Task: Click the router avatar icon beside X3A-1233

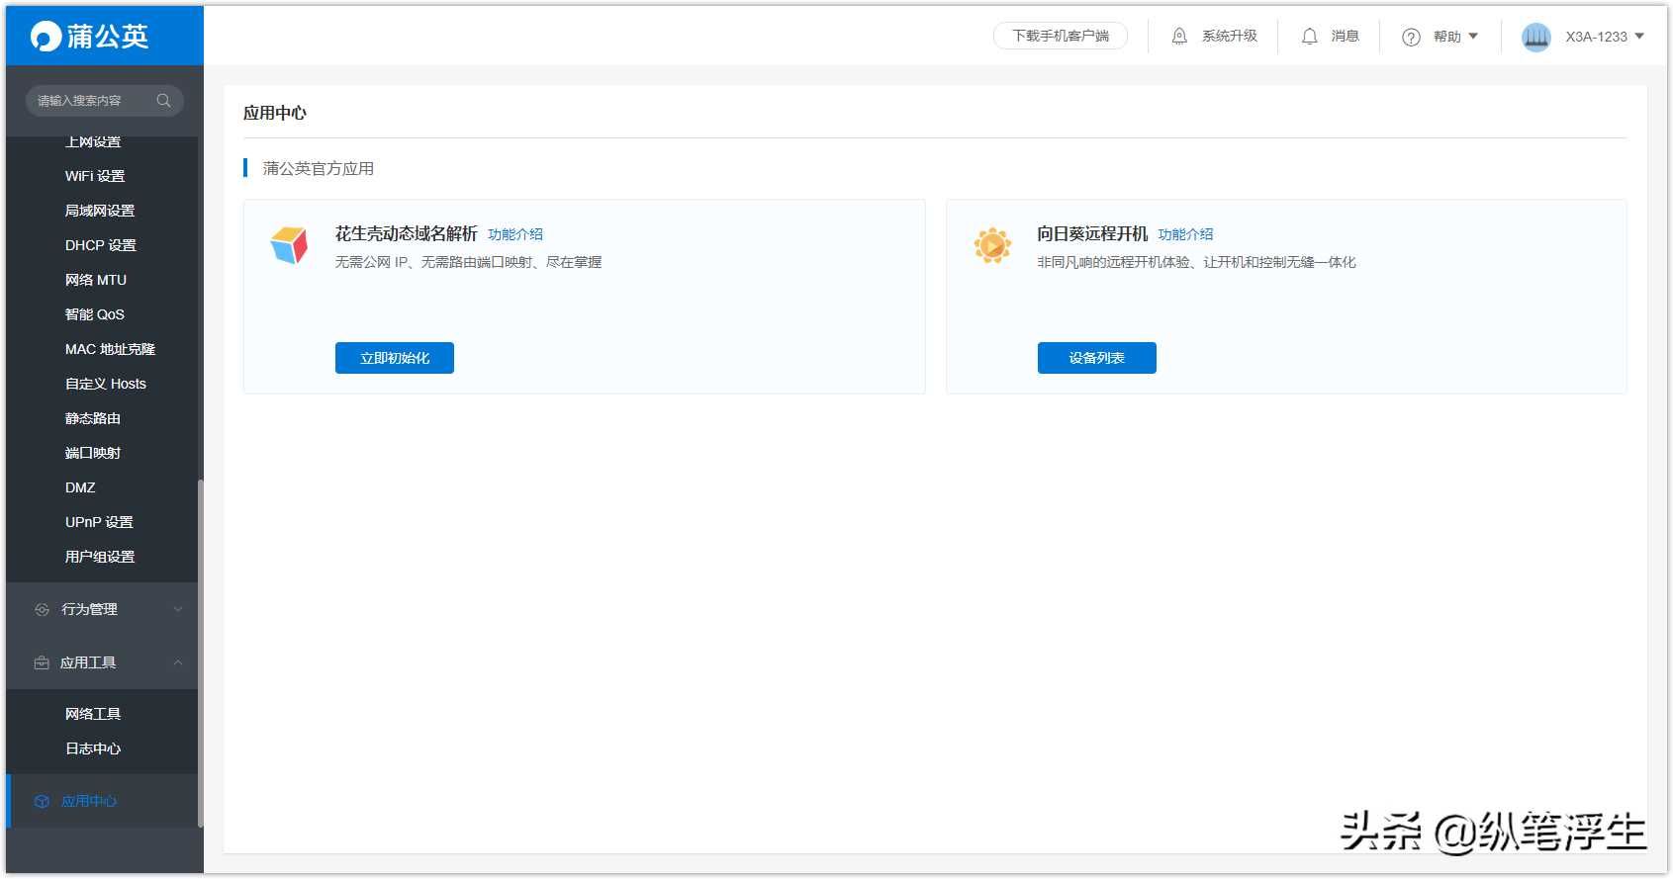Action: click(x=1535, y=38)
